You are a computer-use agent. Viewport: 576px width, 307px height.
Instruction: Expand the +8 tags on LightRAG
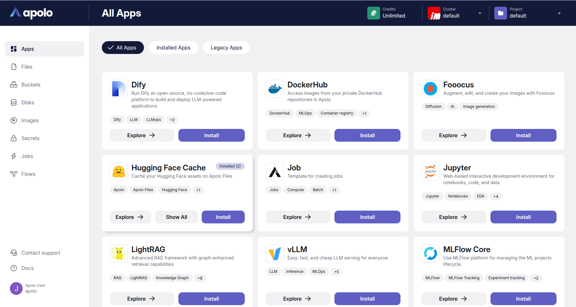click(x=200, y=278)
